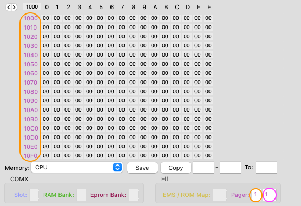Open the Memory type CPU dropdown

[x=77, y=168]
